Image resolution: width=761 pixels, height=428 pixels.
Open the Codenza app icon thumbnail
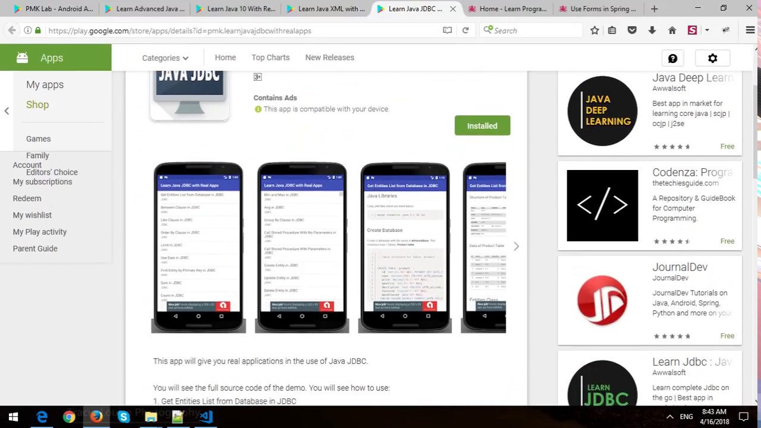[x=602, y=206]
